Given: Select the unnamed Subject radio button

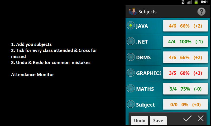Looking at the screenshot, I should tap(131, 104).
